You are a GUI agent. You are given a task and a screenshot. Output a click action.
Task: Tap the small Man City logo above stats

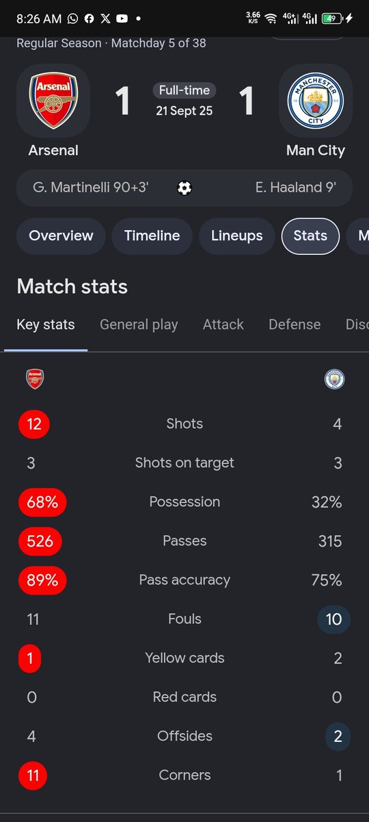[335, 379]
